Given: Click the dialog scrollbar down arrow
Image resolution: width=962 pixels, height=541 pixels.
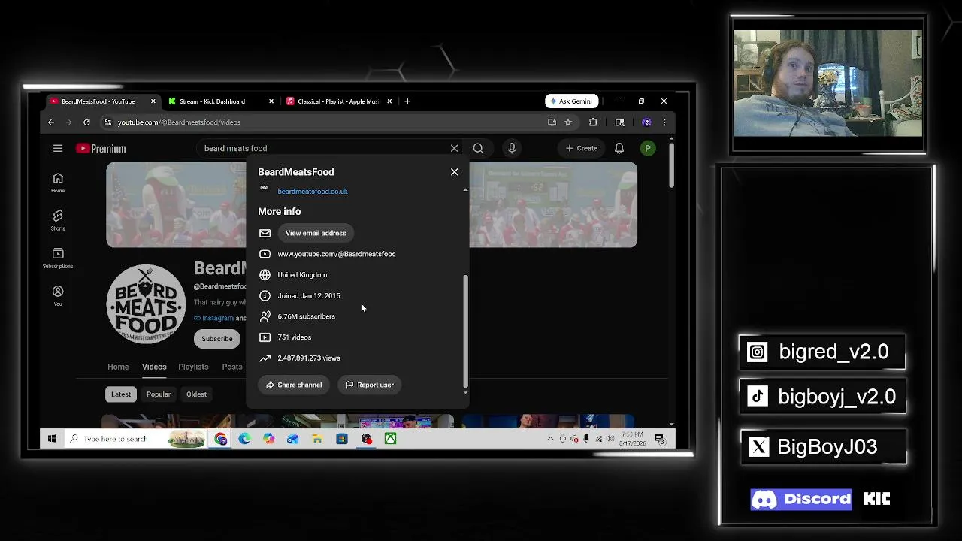Looking at the screenshot, I should 465,392.
